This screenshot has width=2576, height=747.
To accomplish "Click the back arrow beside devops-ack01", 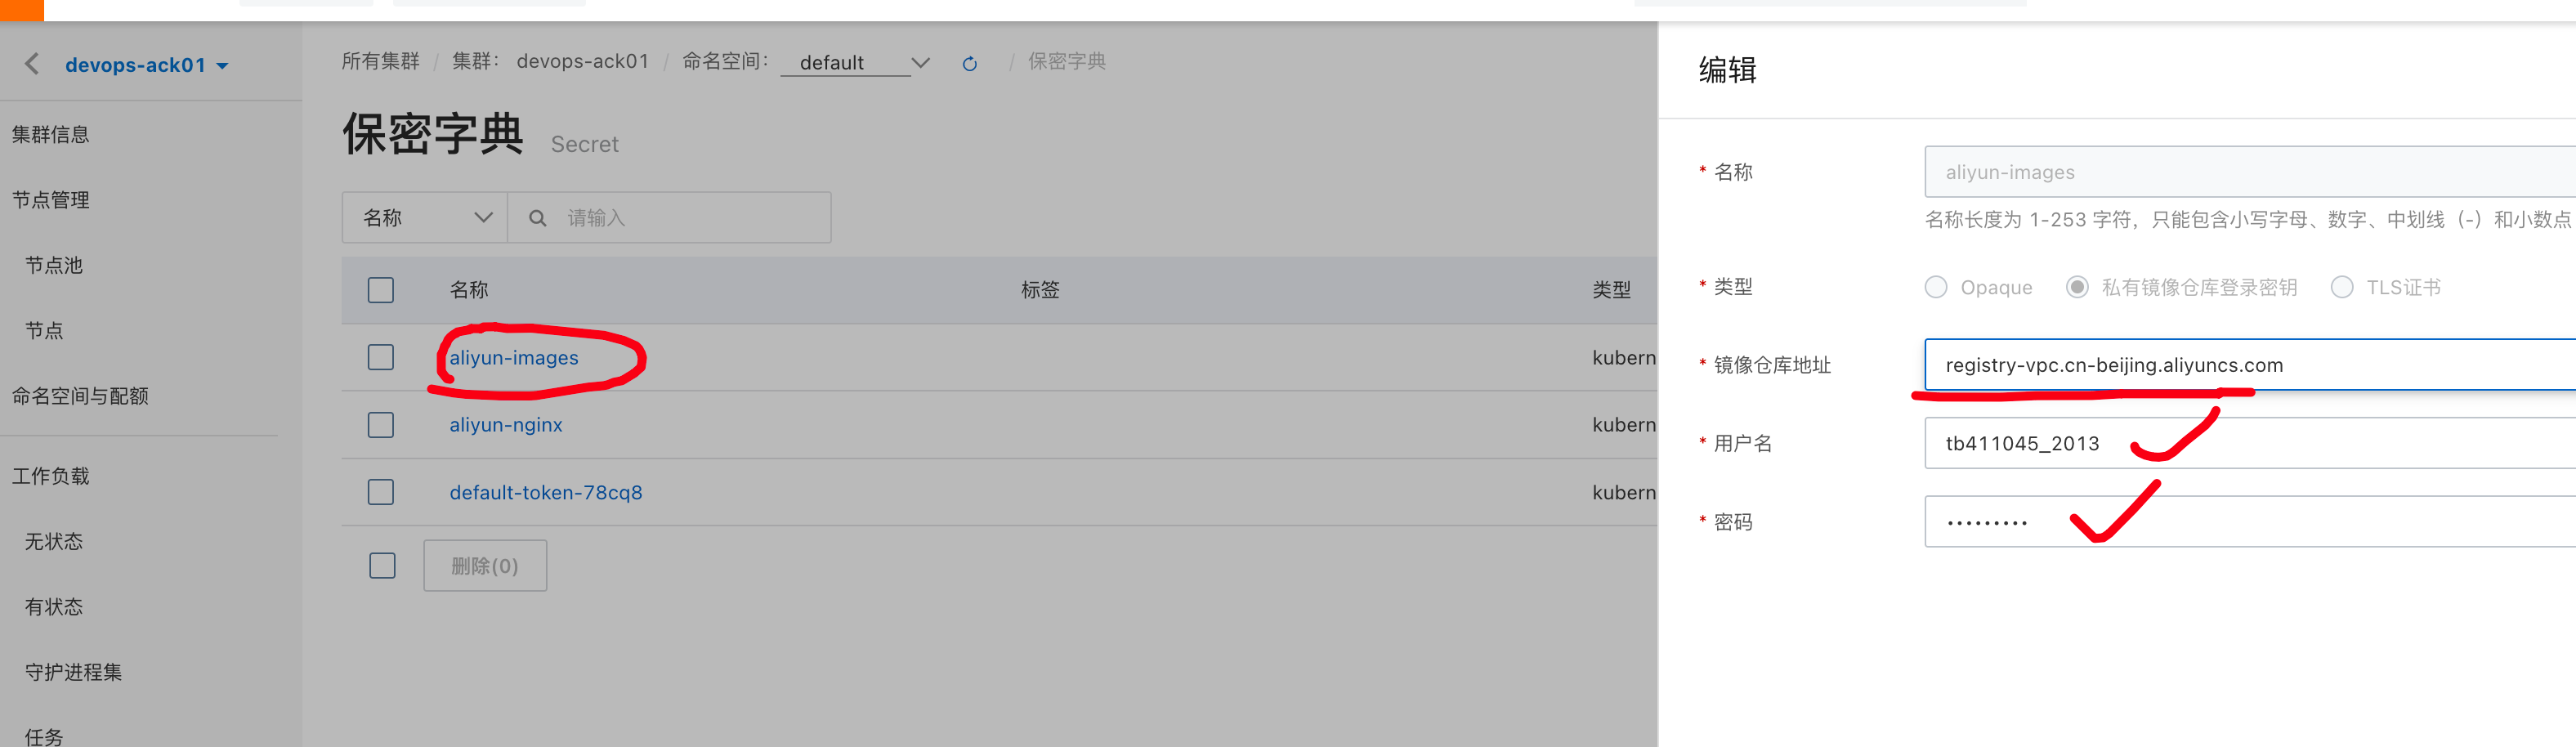I will (32, 65).
